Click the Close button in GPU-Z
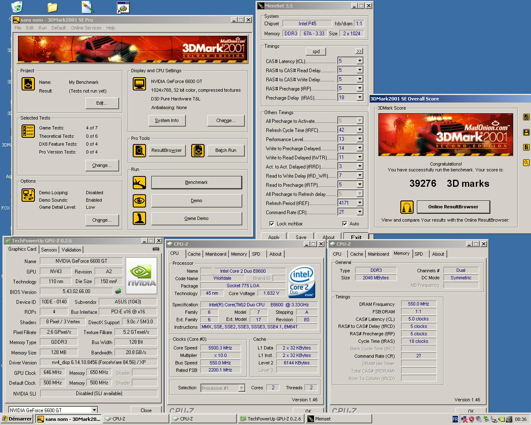531x425 pixels. [x=146, y=410]
